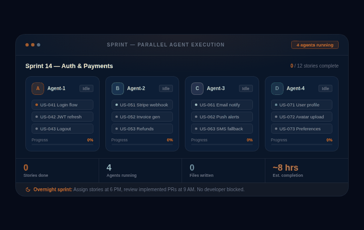This screenshot has height=230, width=364.
Task: Select the US-042 JWT refresh story
Action: click(x=62, y=117)
